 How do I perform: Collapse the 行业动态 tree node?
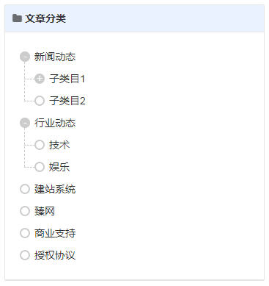point(25,123)
